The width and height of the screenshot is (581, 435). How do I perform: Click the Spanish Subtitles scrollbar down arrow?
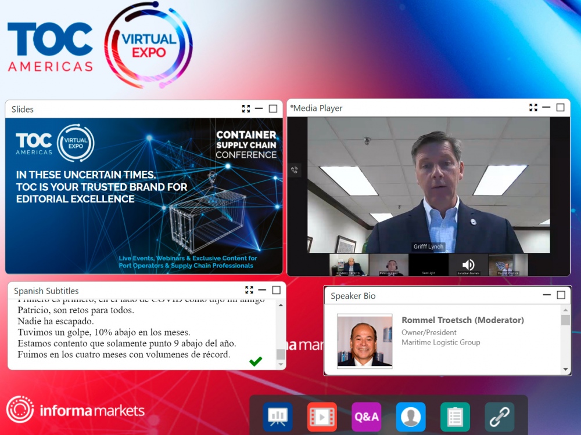(x=281, y=365)
